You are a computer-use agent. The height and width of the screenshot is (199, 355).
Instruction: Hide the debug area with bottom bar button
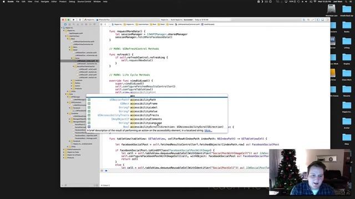[102, 171]
